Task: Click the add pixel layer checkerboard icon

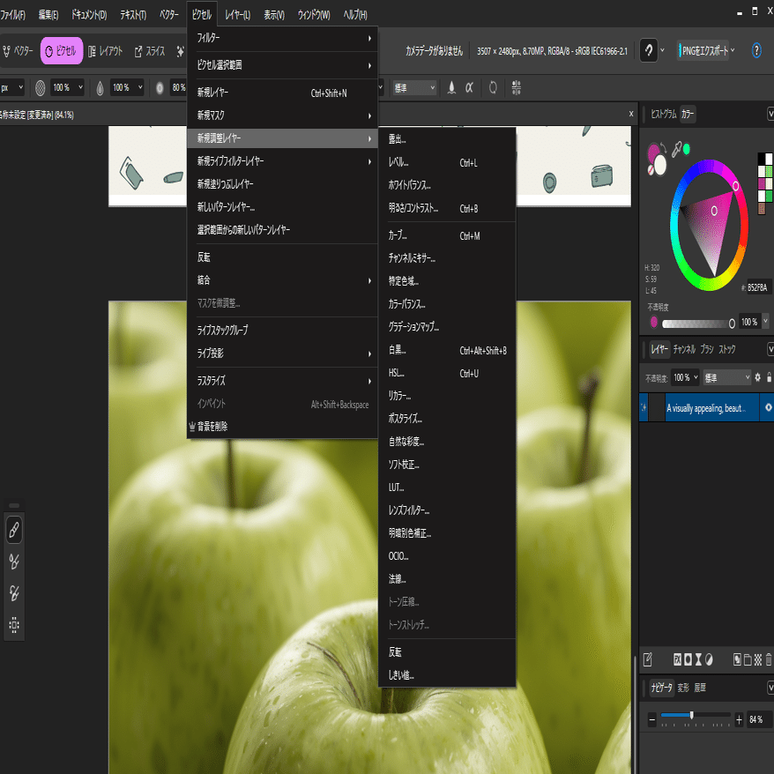Action: click(x=758, y=659)
